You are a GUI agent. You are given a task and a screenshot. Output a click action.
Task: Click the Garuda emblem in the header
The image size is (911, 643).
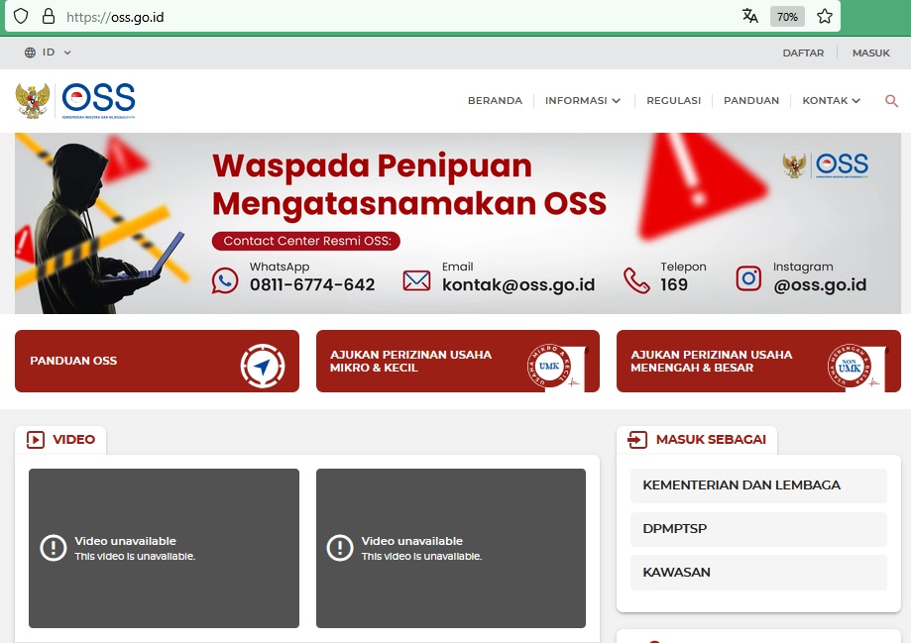(x=33, y=100)
